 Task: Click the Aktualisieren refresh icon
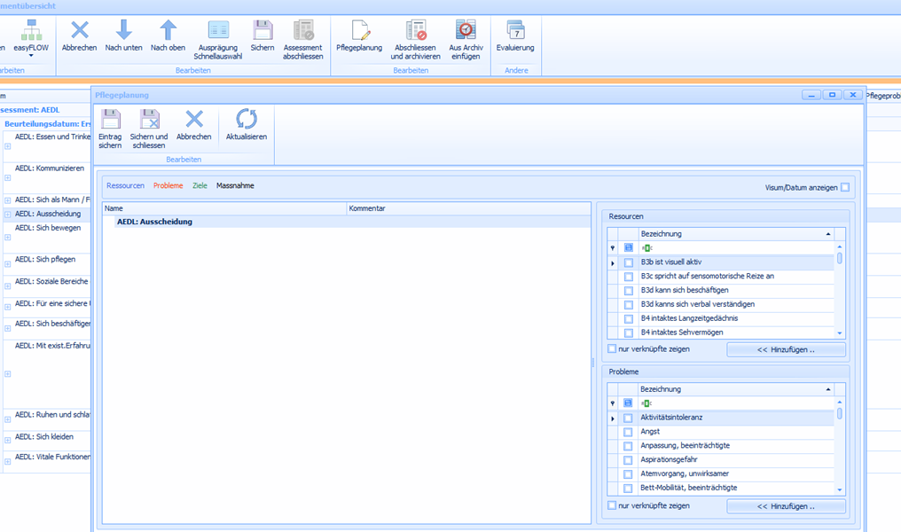click(246, 121)
